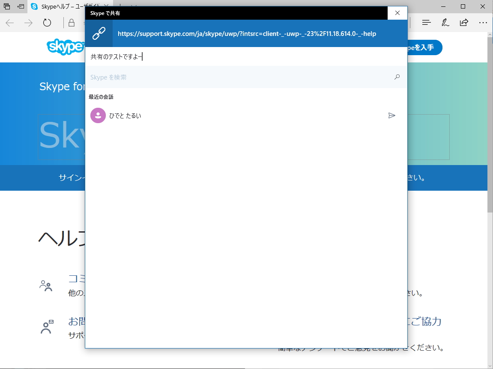
Task: Close the Skype で共有 dialog
Action: coord(397,13)
